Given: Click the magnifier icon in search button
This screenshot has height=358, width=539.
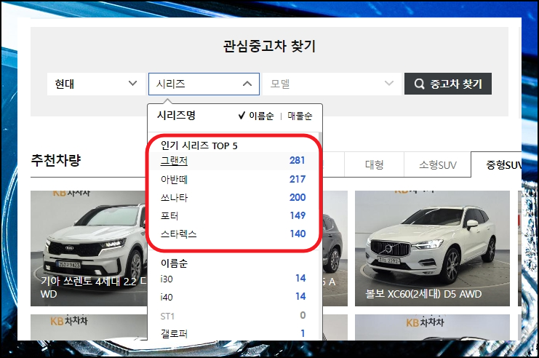Looking at the screenshot, I should pyautogui.click(x=419, y=84).
